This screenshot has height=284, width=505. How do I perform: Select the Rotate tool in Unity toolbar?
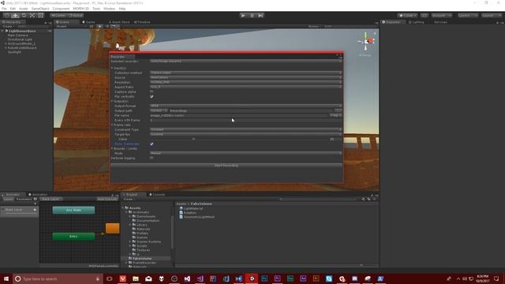coord(24,16)
